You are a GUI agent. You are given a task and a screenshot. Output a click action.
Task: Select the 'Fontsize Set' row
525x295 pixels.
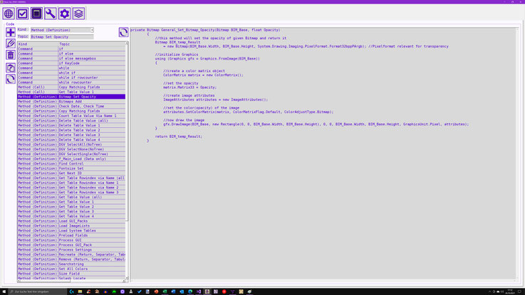[x=71, y=168]
